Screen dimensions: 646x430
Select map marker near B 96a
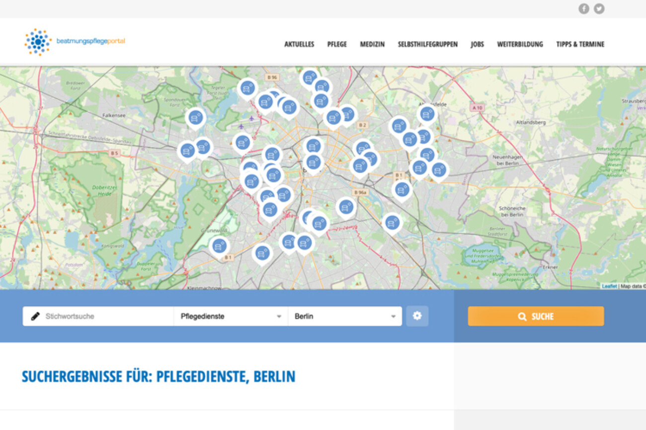click(x=346, y=207)
